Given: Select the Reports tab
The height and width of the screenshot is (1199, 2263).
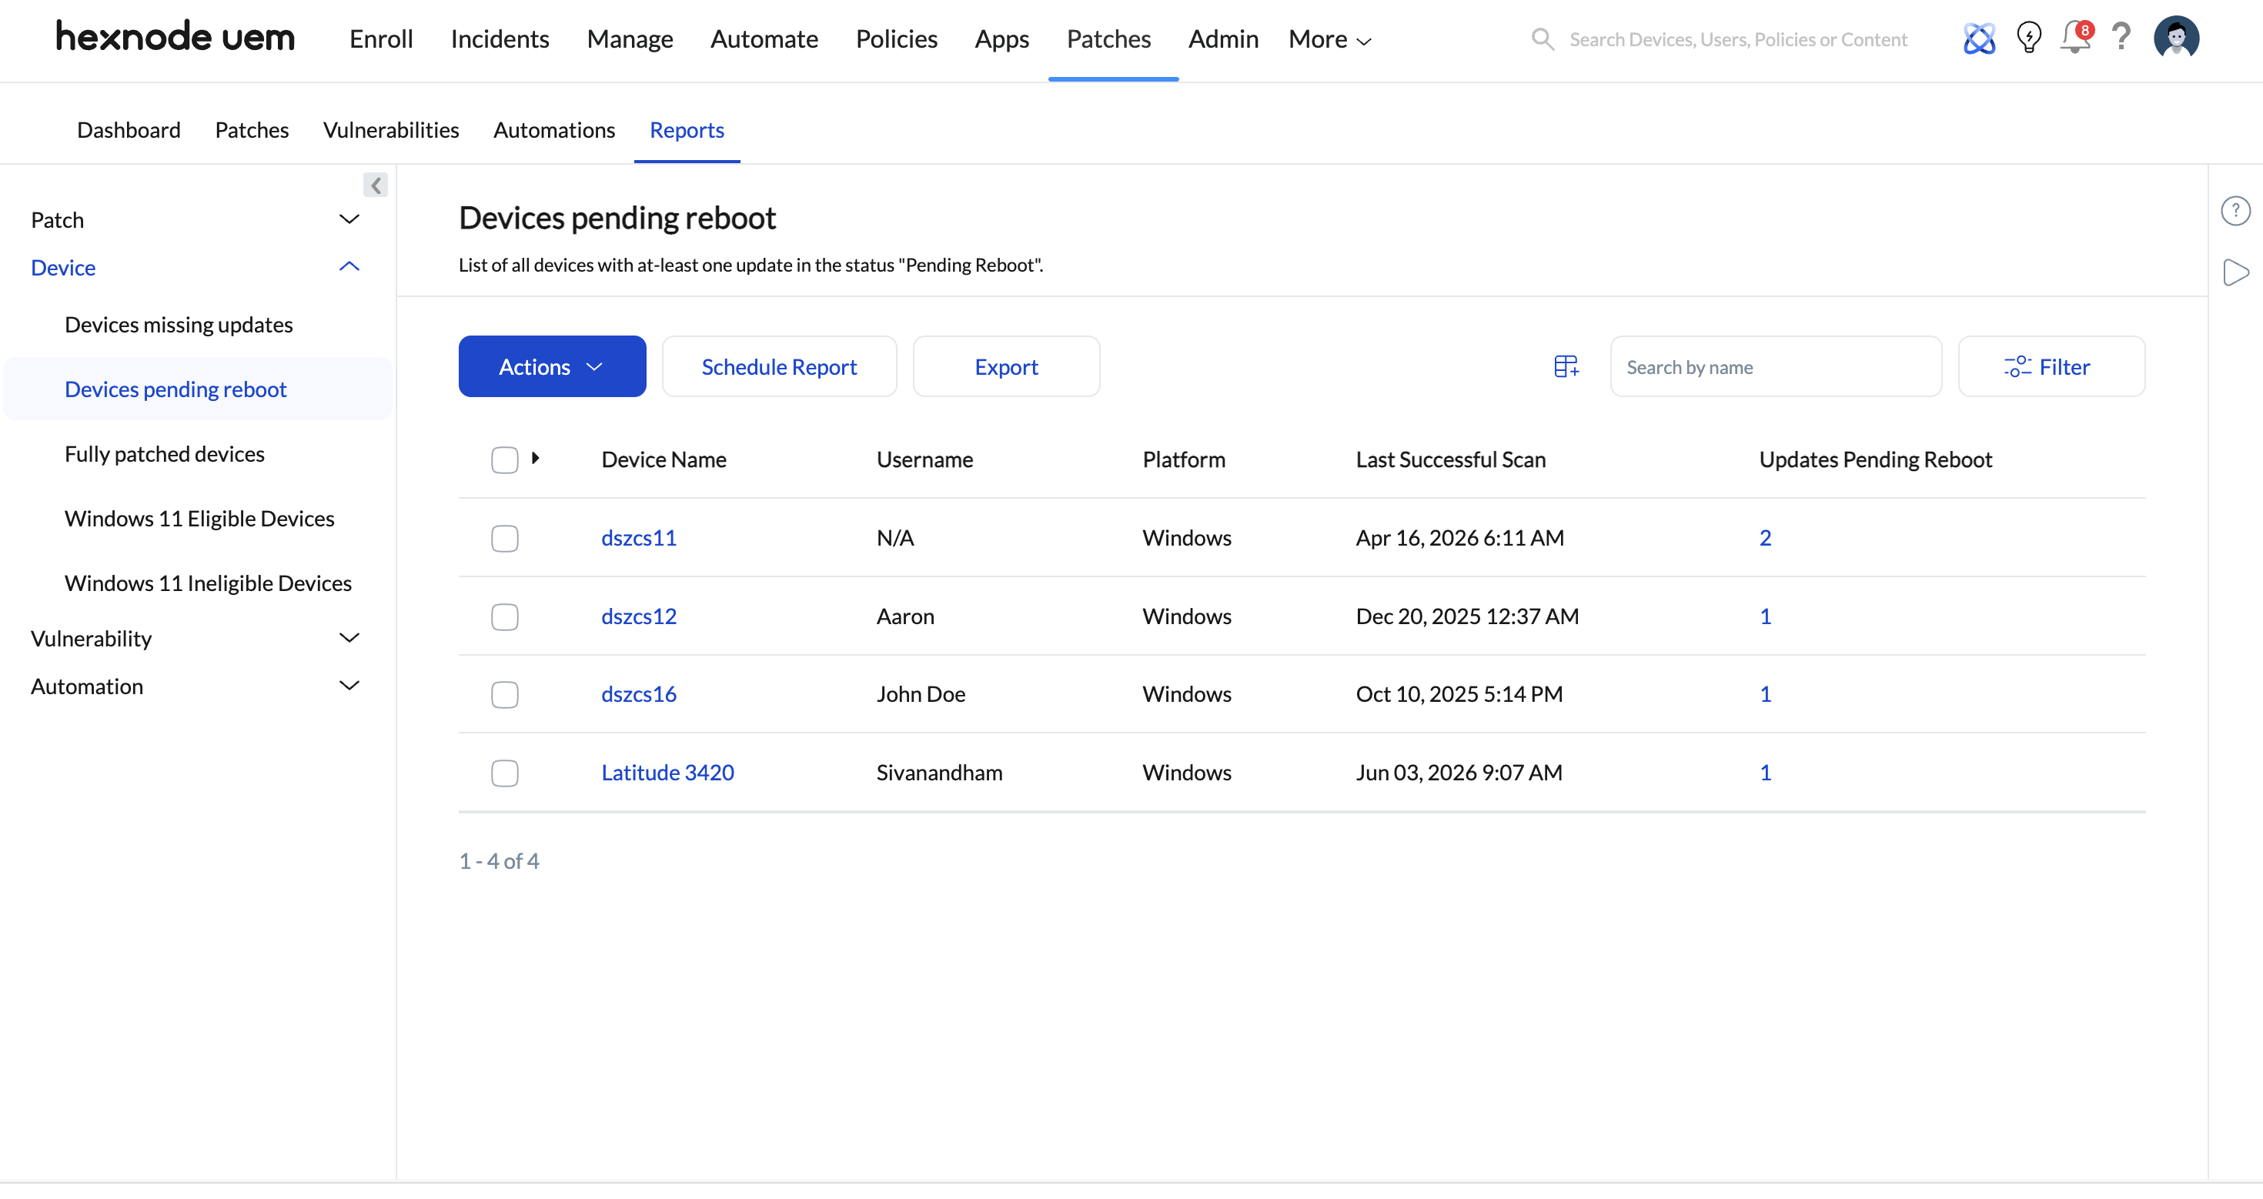Looking at the screenshot, I should coord(687,130).
